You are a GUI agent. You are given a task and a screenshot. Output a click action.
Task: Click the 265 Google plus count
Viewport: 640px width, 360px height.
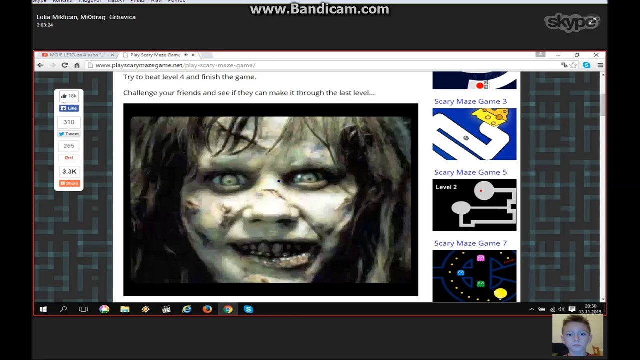(69, 146)
